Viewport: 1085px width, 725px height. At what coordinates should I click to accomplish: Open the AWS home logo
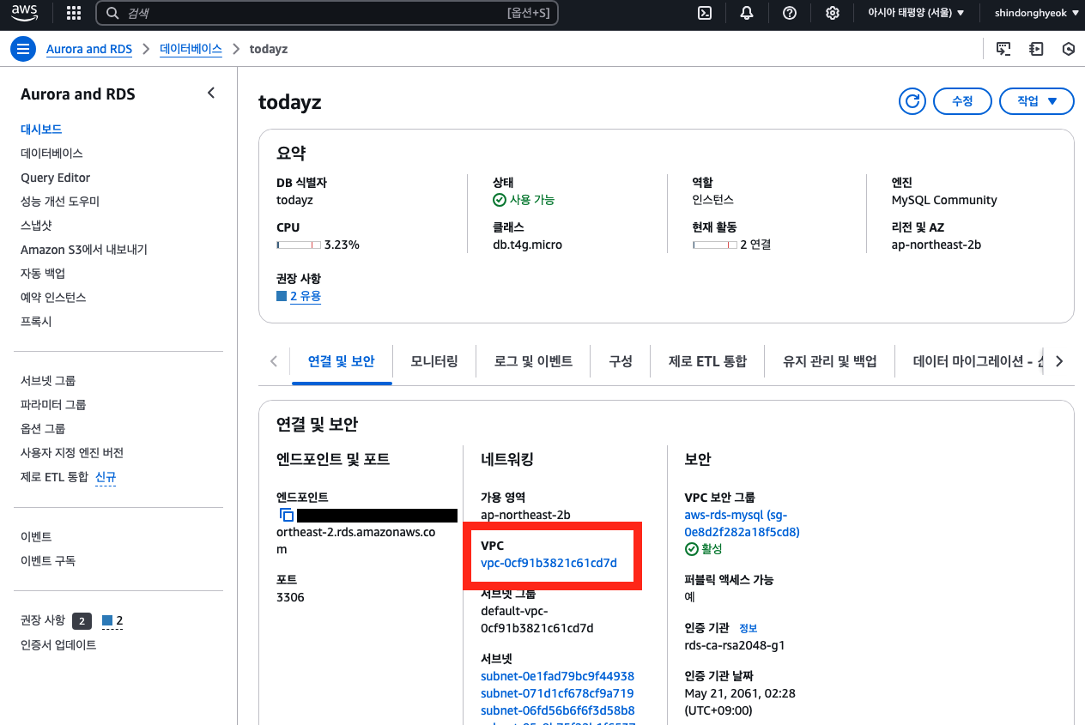point(25,13)
